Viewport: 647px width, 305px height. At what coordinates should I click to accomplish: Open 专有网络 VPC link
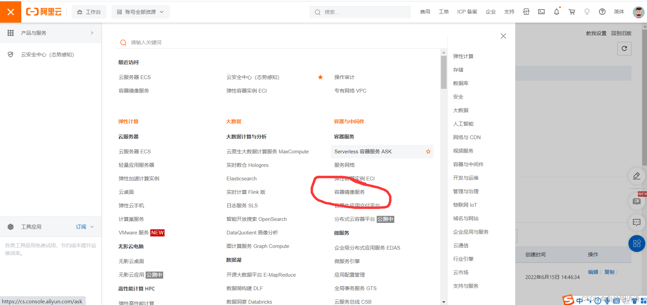(350, 91)
